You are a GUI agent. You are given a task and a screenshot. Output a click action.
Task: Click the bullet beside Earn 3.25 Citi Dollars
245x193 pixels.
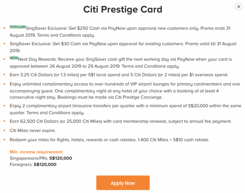(4, 75)
